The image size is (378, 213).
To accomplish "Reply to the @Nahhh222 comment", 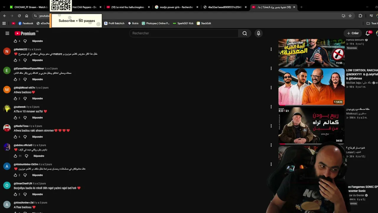I will tap(38, 60).
